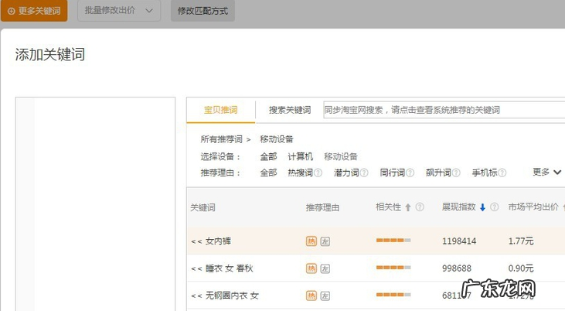Viewport: 565px width, 311px height.
Task: Click relevance bar in 无钢圈内衣 女 row
Action: pos(393,295)
